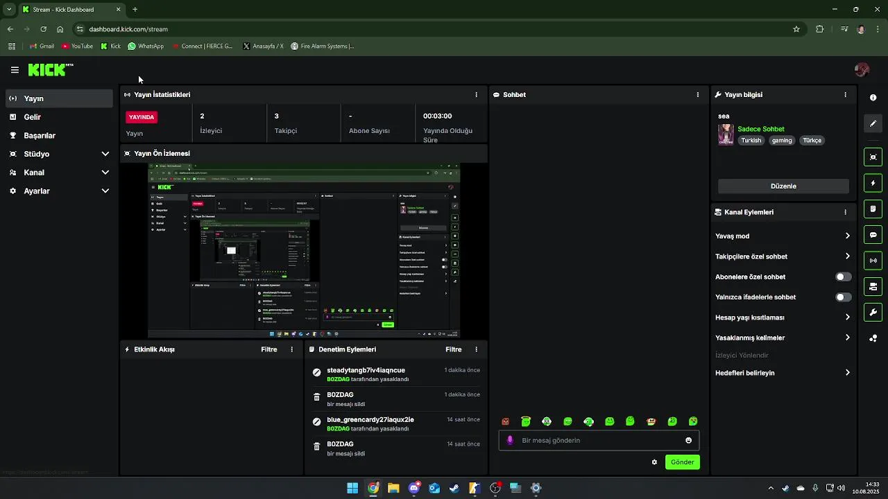Toggle the stream preview widget icon

(x=873, y=157)
